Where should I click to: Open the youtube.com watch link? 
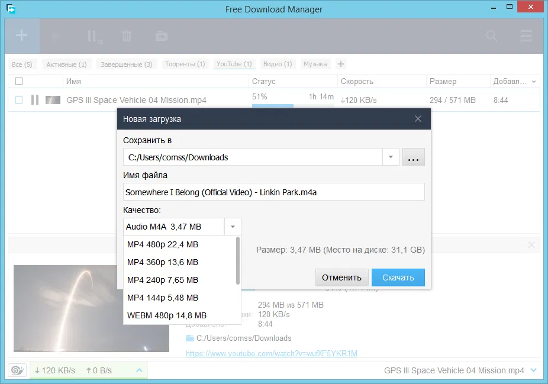pos(272,354)
